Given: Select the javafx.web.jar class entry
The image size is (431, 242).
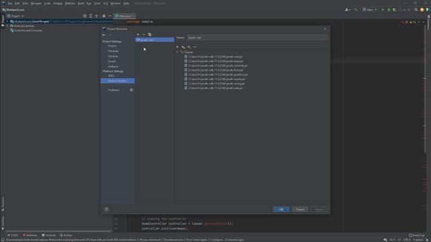Looking at the screenshot, I should (x=213, y=88).
